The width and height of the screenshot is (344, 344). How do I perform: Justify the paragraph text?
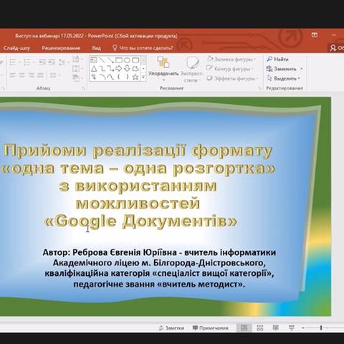[40, 75]
